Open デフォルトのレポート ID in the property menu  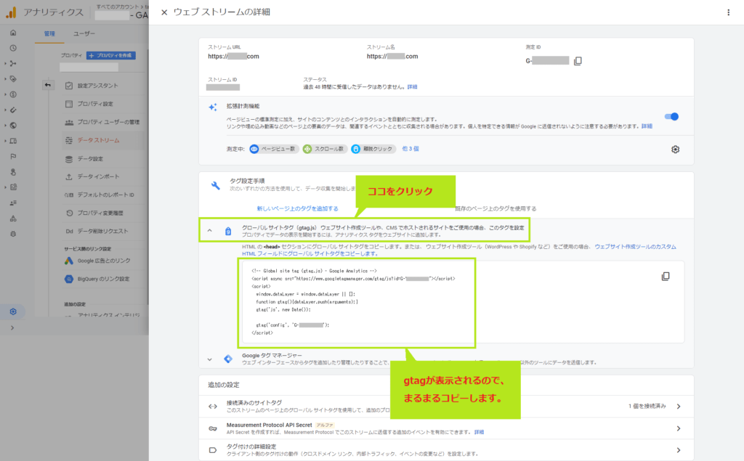click(x=106, y=195)
